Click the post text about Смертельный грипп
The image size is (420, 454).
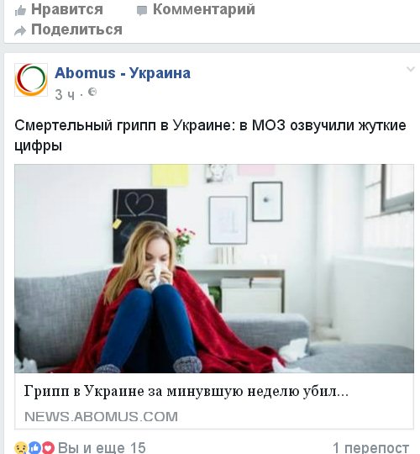(210, 135)
